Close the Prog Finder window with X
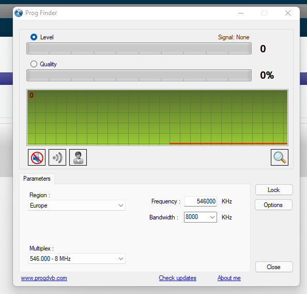 pos(287,13)
